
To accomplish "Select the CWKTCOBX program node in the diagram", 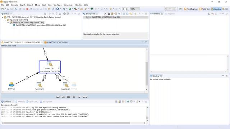I will click(50, 67).
